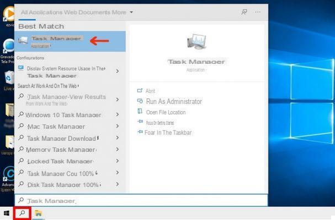Click Task Manager title in preview pane
The height and width of the screenshot is (220, 335).
(x=196, y=62)
